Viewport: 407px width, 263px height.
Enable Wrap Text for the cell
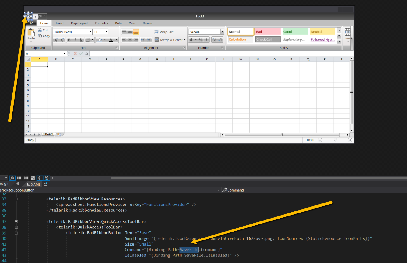(x=164, y=32)
